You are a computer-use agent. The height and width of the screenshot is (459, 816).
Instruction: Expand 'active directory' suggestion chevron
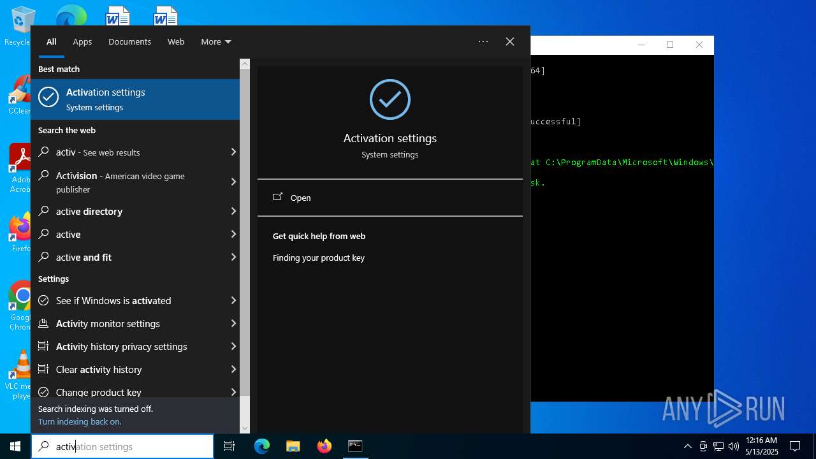233,211
